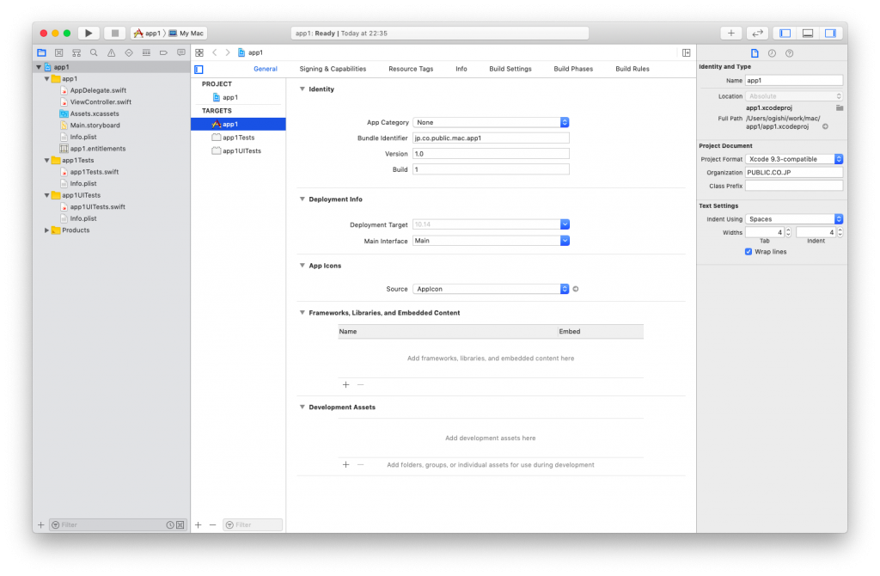Expand the Products folder

click(x=46, y=230)
